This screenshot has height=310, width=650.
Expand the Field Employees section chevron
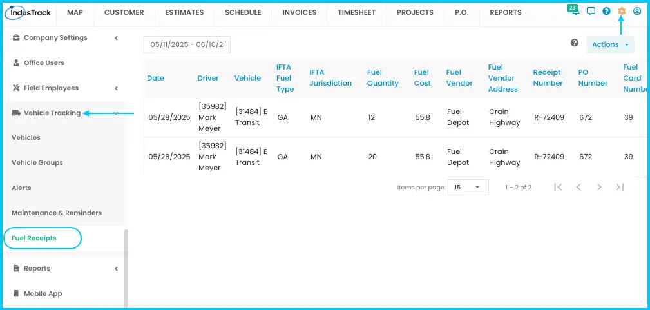(x=117, y=88)
